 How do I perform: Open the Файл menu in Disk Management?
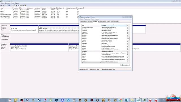coord(2,3)
